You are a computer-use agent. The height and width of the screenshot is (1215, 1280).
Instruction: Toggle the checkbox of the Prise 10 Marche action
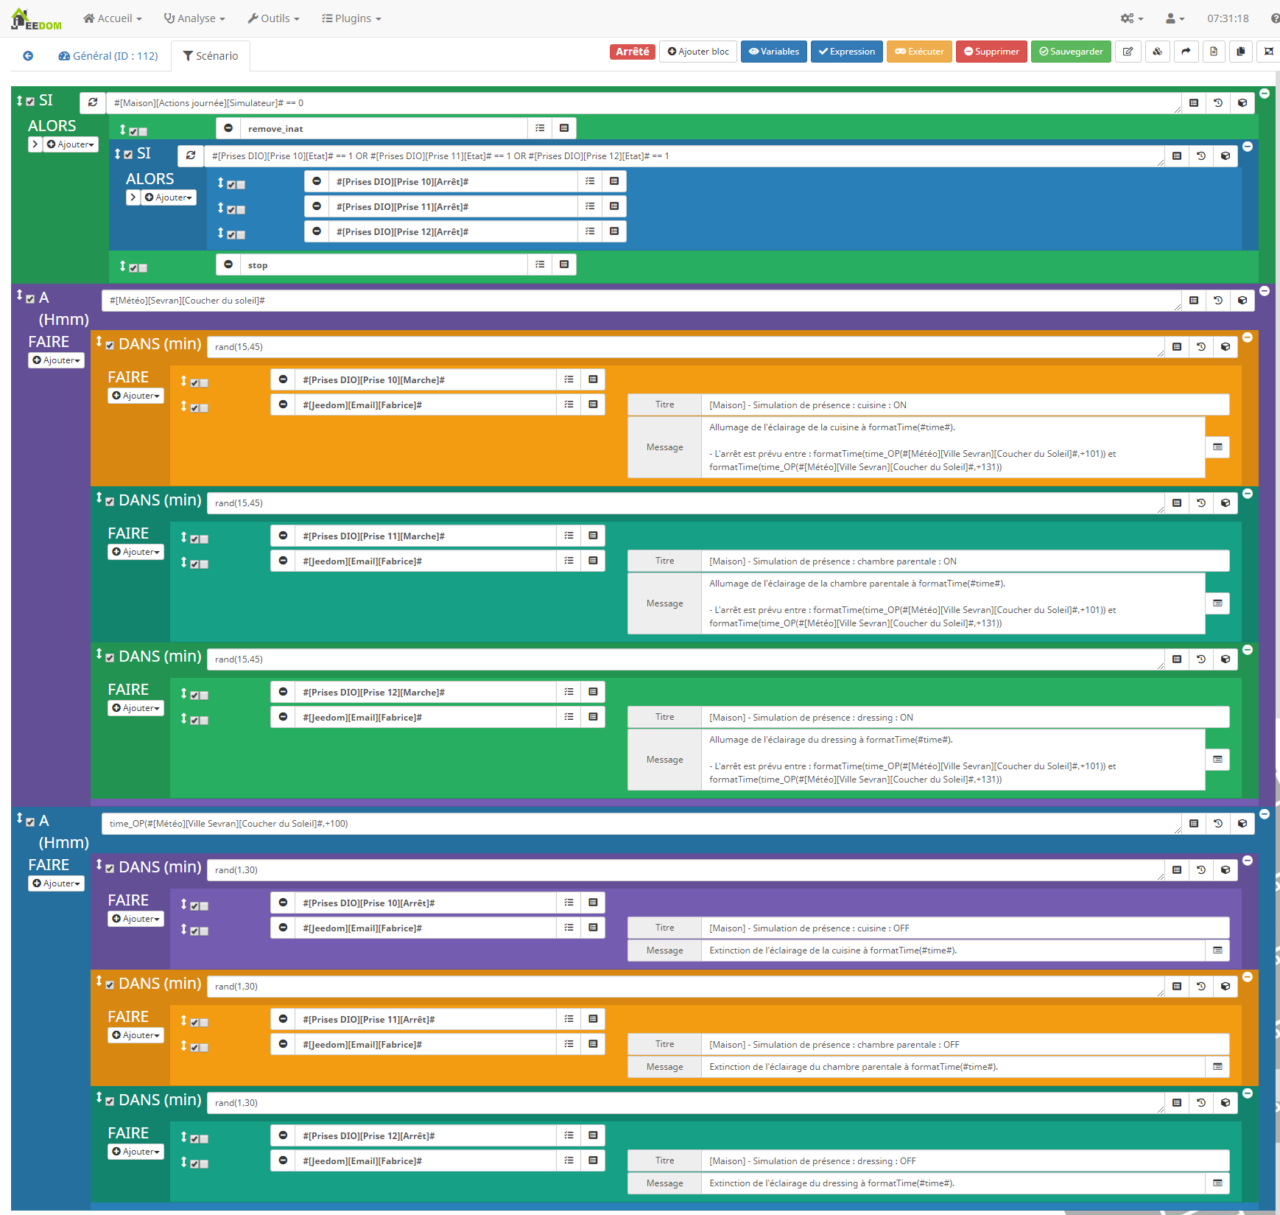(194, 382)
